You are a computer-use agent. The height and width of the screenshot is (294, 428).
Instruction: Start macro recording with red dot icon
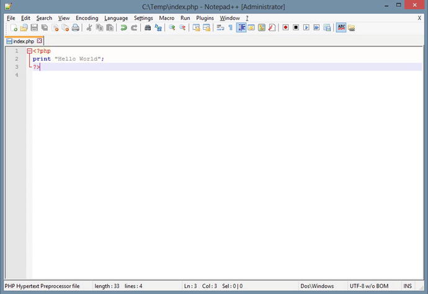click(x=286, y=28)
